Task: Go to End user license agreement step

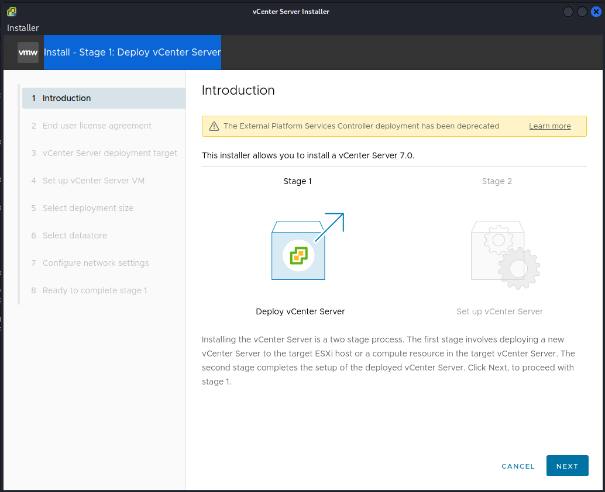Action: (x=97, y=126)
